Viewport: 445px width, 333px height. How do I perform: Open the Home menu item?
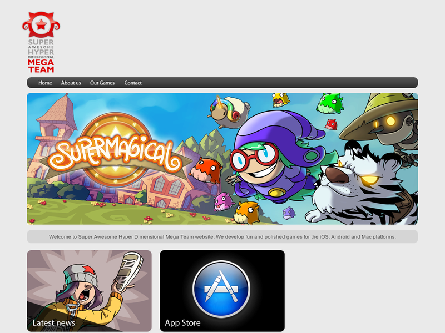pyautogui.click(x=45, y=83)
